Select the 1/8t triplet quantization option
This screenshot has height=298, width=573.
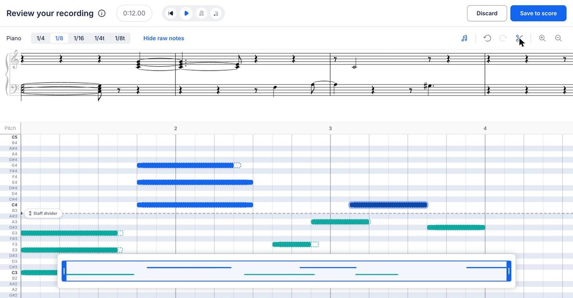pyautogui.click(x=120, y=38)
